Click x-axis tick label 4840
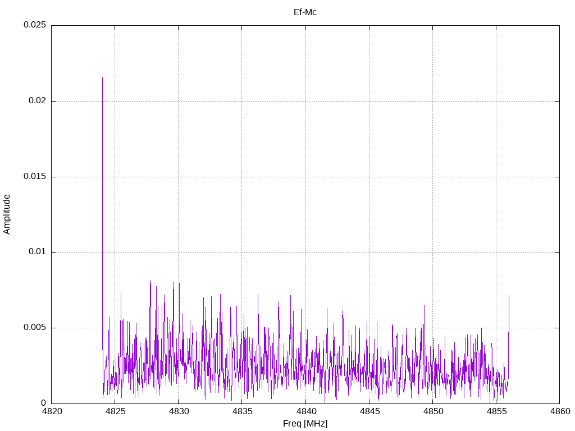Image resolution: width=575 pixels, height=431 pixels. pos(306,411)
